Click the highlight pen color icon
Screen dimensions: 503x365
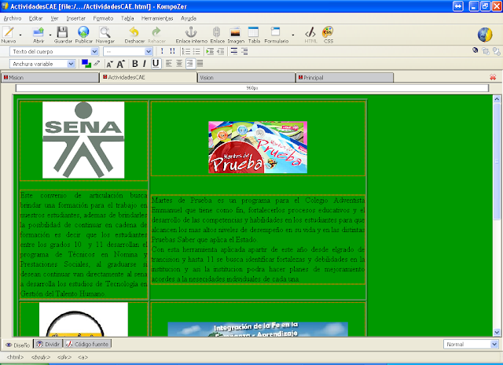click(97, 63)
